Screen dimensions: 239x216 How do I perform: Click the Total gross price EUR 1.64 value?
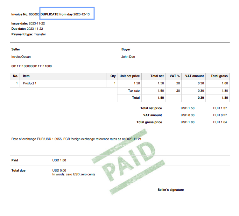tap(220, 122)
